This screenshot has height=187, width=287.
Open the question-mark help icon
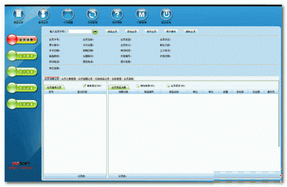click(x=117, y=14)
